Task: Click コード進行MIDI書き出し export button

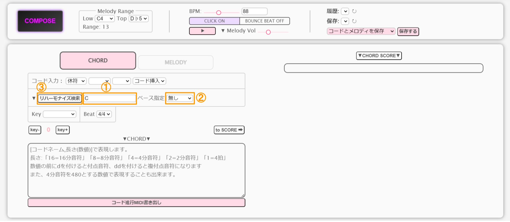Action: (x=137, y=203)
